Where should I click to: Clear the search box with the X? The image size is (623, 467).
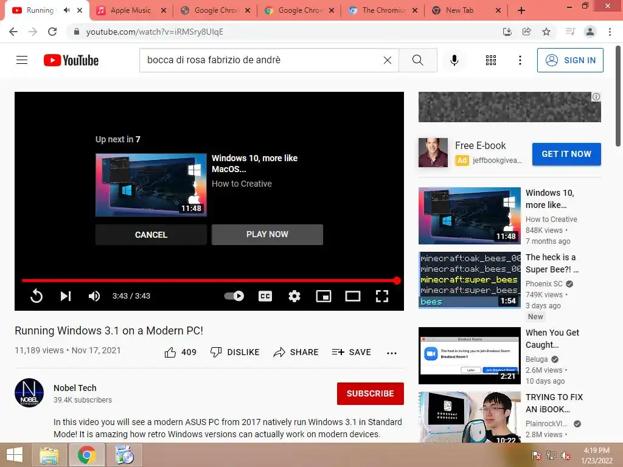pyautogui.click(x=388, y=60)
